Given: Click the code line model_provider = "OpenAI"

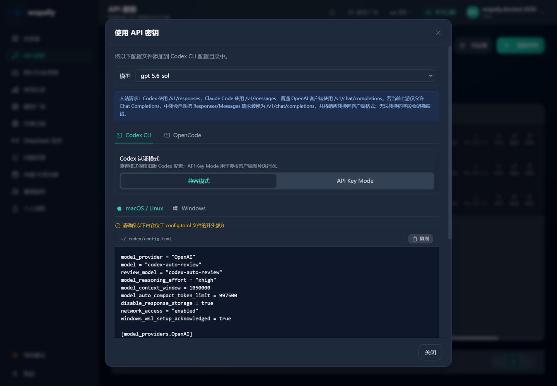Looking at the screenshot, I should [158, 257].
